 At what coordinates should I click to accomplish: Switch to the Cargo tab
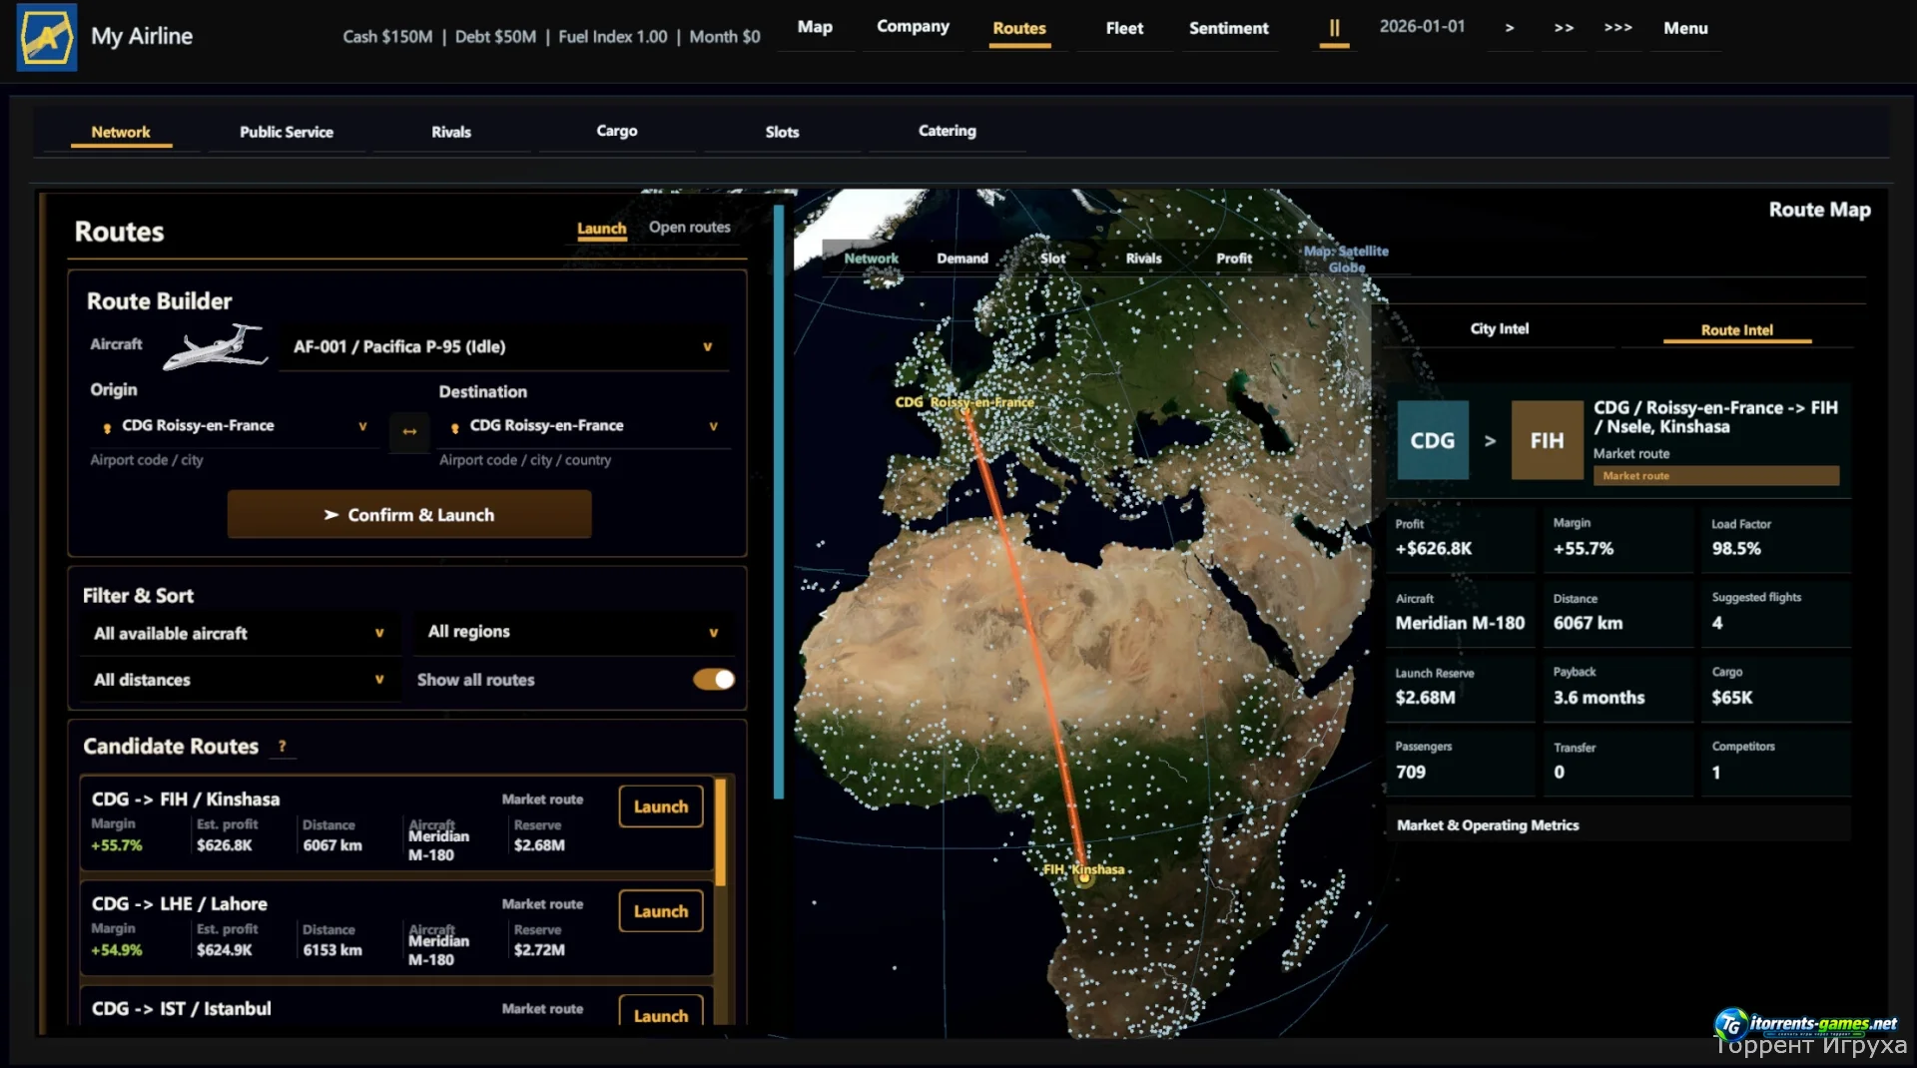[x=617, y=131]
